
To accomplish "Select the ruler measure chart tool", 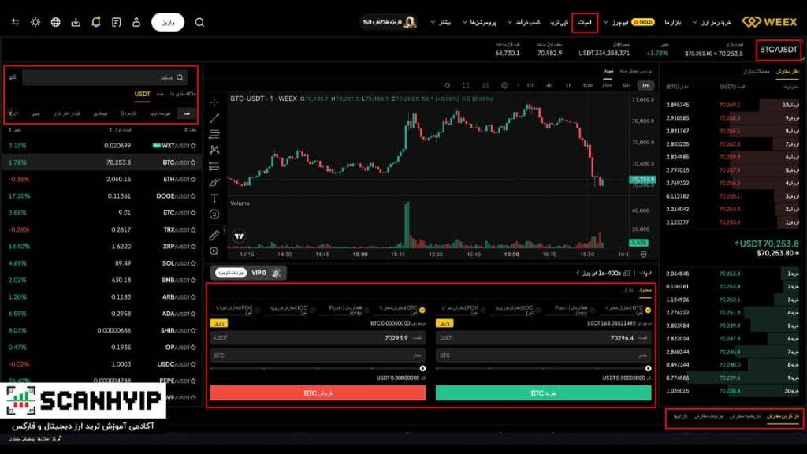I will coord(214,235).
